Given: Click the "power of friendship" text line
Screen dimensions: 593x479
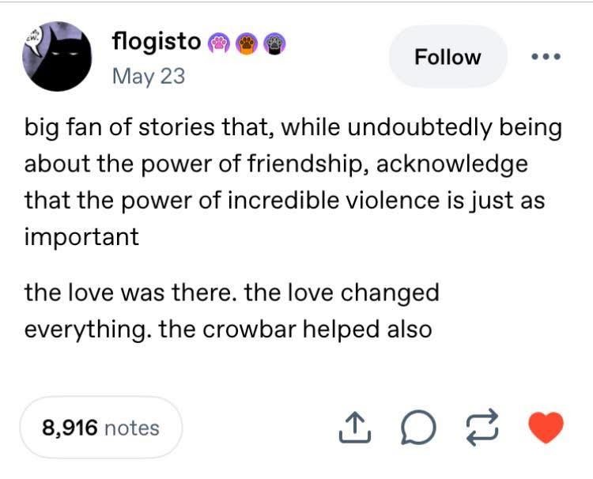Looking at the screenshot, I should pyautogui.click(x=276, y=164).
